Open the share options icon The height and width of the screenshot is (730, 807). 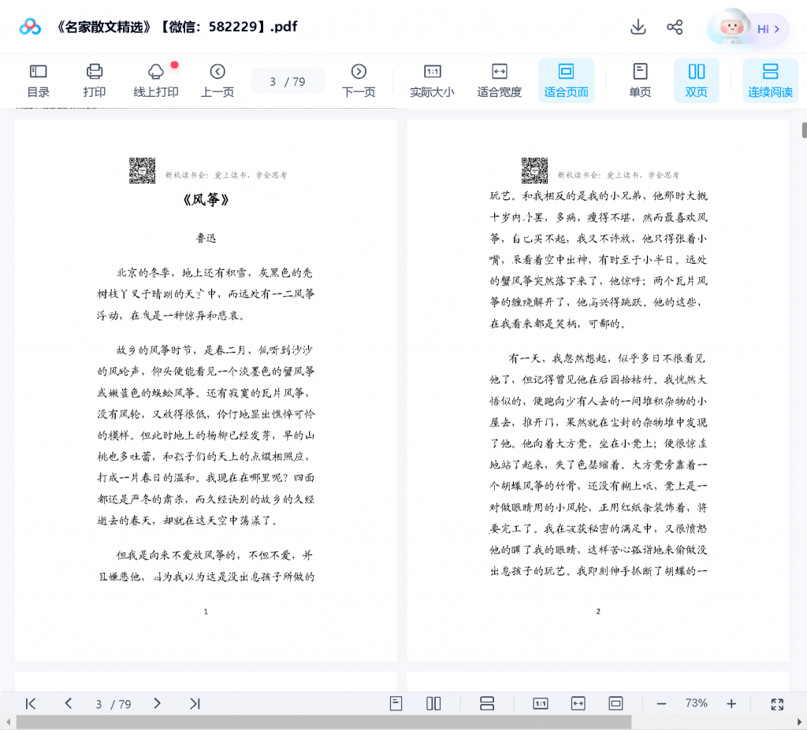tap(675, 27)
